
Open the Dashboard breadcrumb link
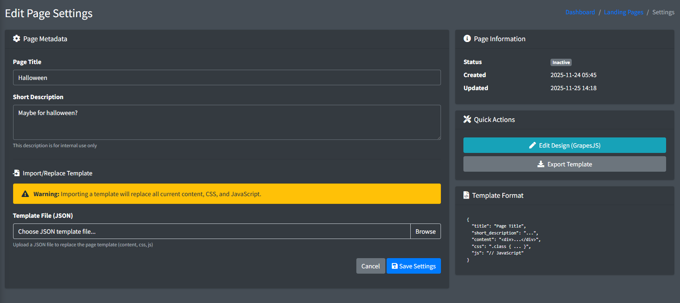click(x=580, y=12)
